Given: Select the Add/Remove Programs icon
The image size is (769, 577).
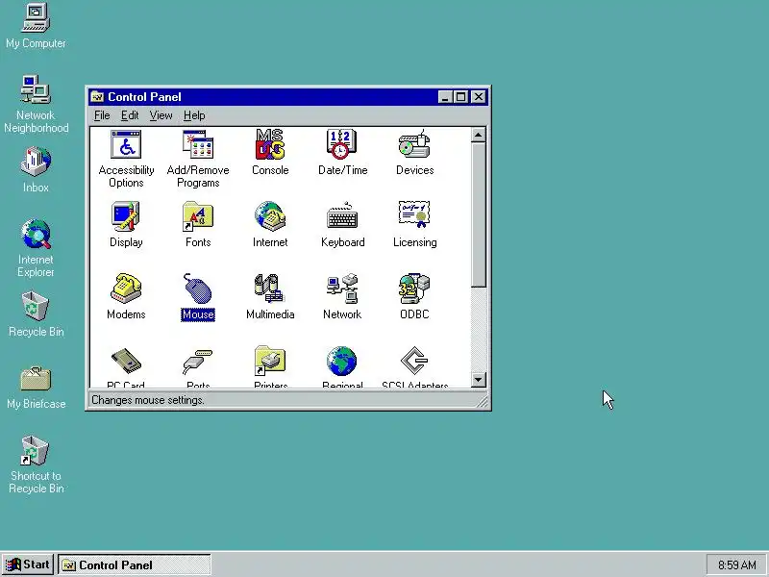Looking at the screenshot, I should pos(198,145).
